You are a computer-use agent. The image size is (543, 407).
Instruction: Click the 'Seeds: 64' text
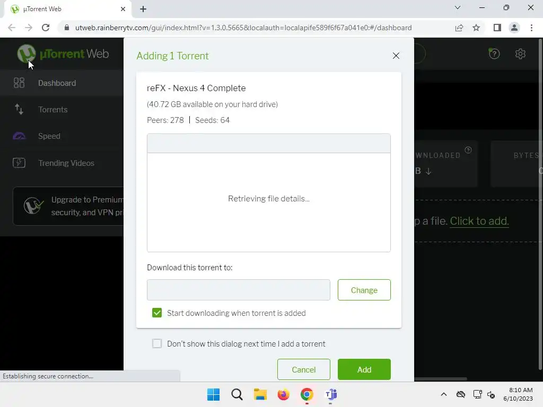pyautogui.click(x=212, y=120)
